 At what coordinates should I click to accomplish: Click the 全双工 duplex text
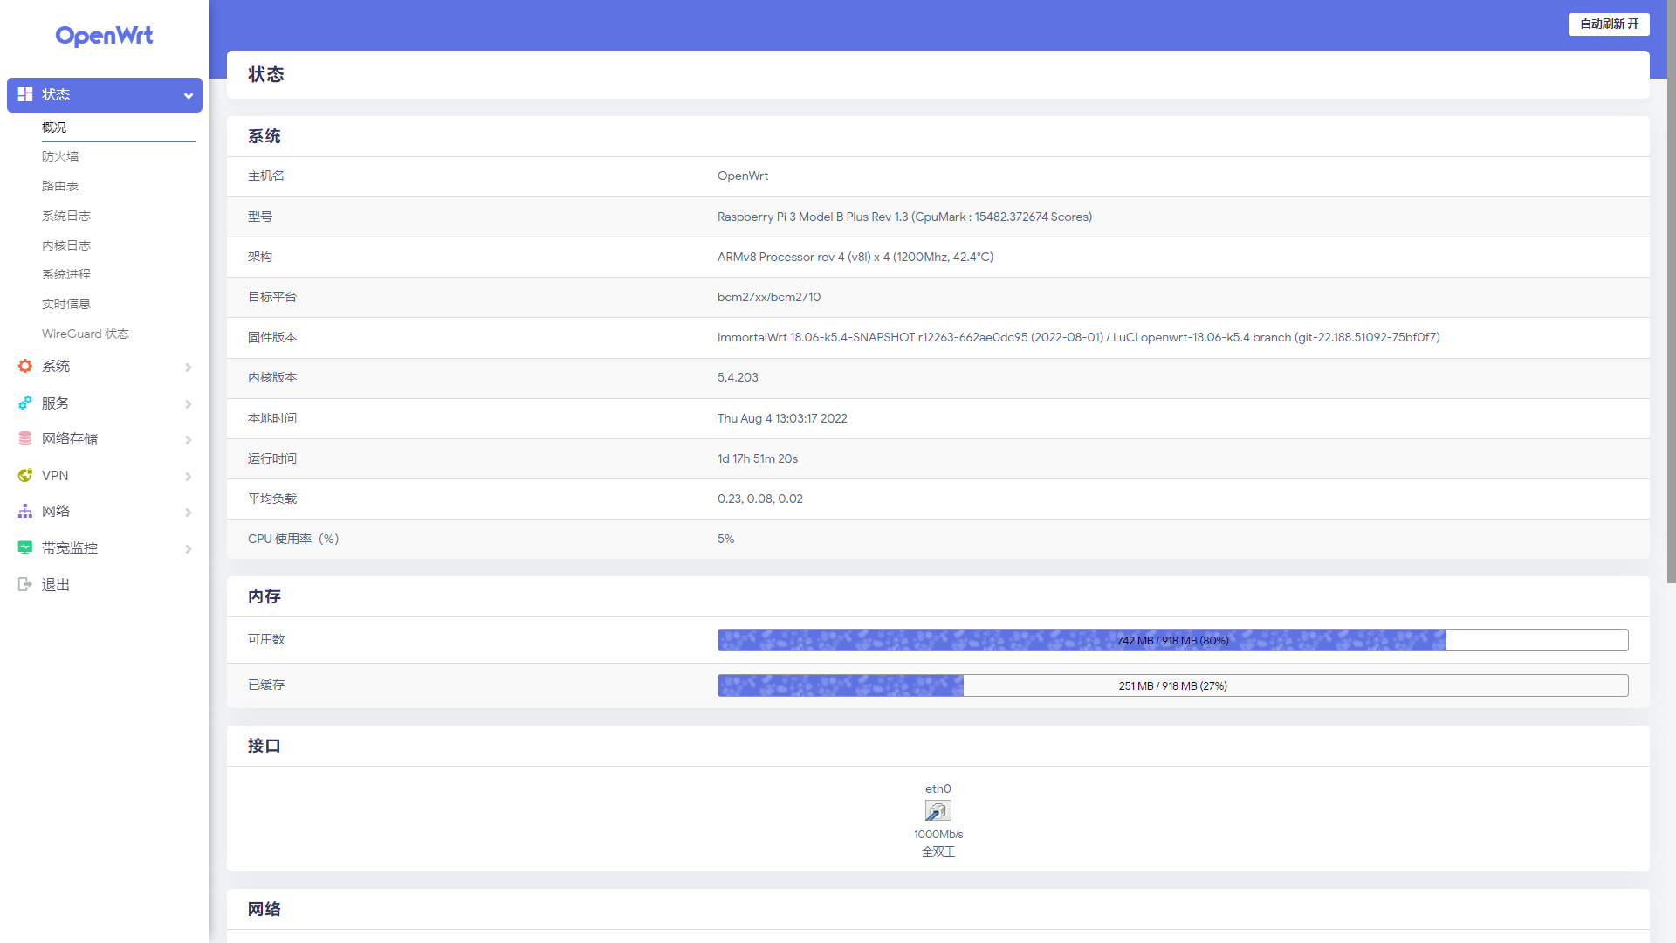pyautogui.click(x=938, y=851)
